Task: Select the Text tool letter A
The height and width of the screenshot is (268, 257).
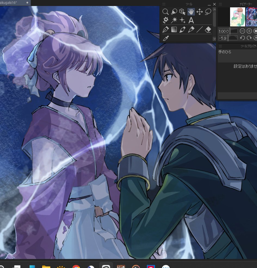Action: coord(191,20)
